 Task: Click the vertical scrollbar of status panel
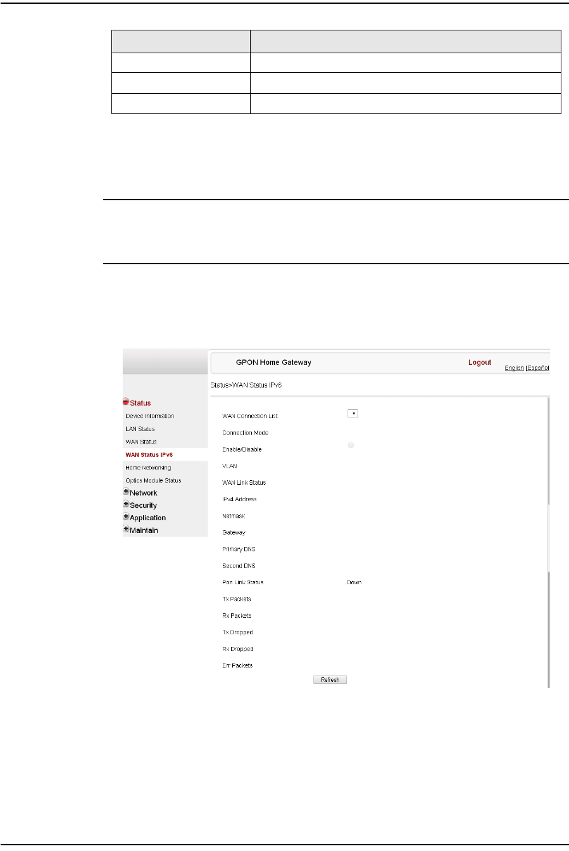(x=548, y=542)
